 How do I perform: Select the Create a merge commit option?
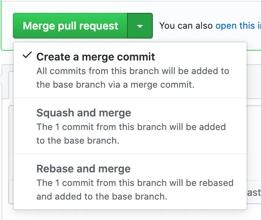[96, 57]
